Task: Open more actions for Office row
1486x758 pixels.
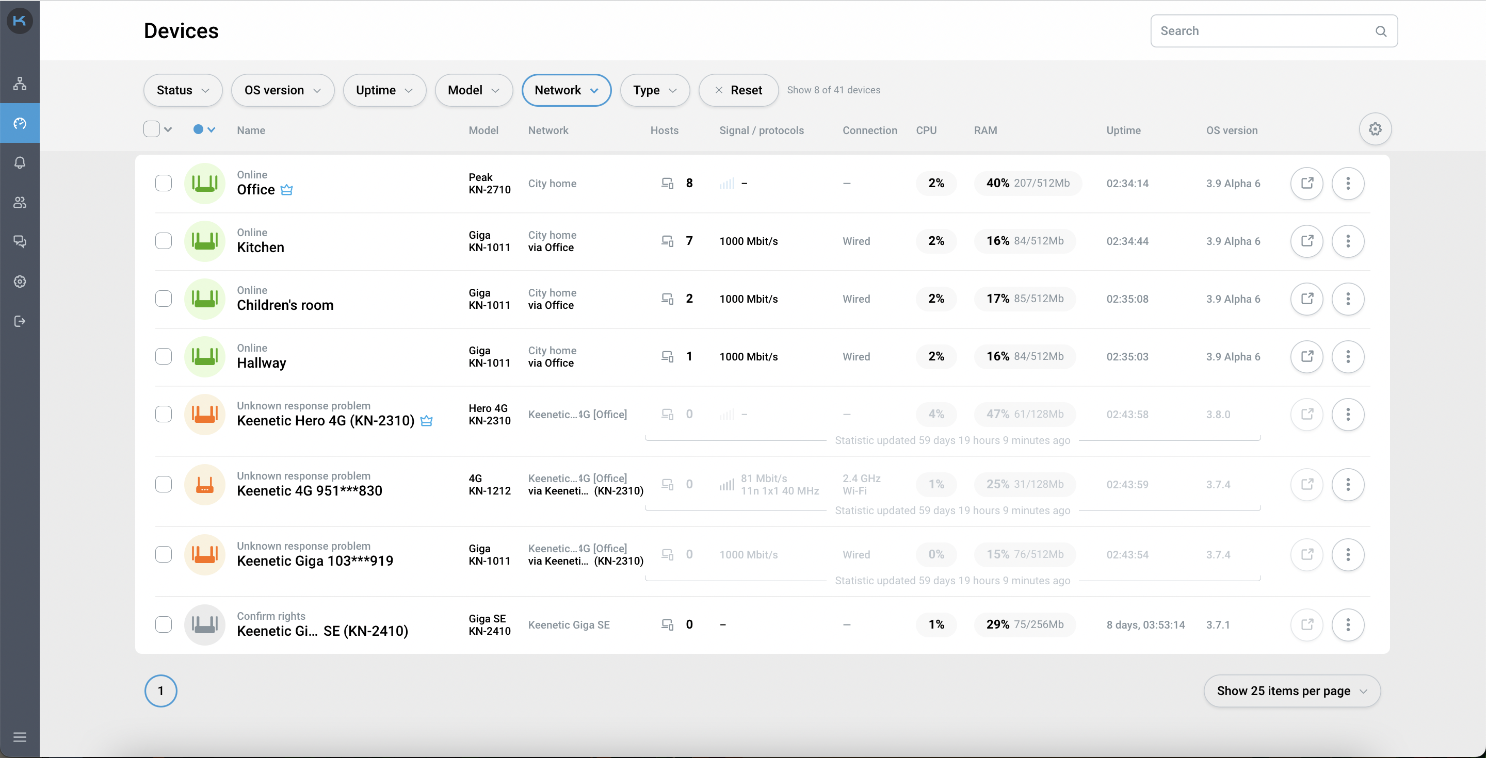Action: 1348,183
